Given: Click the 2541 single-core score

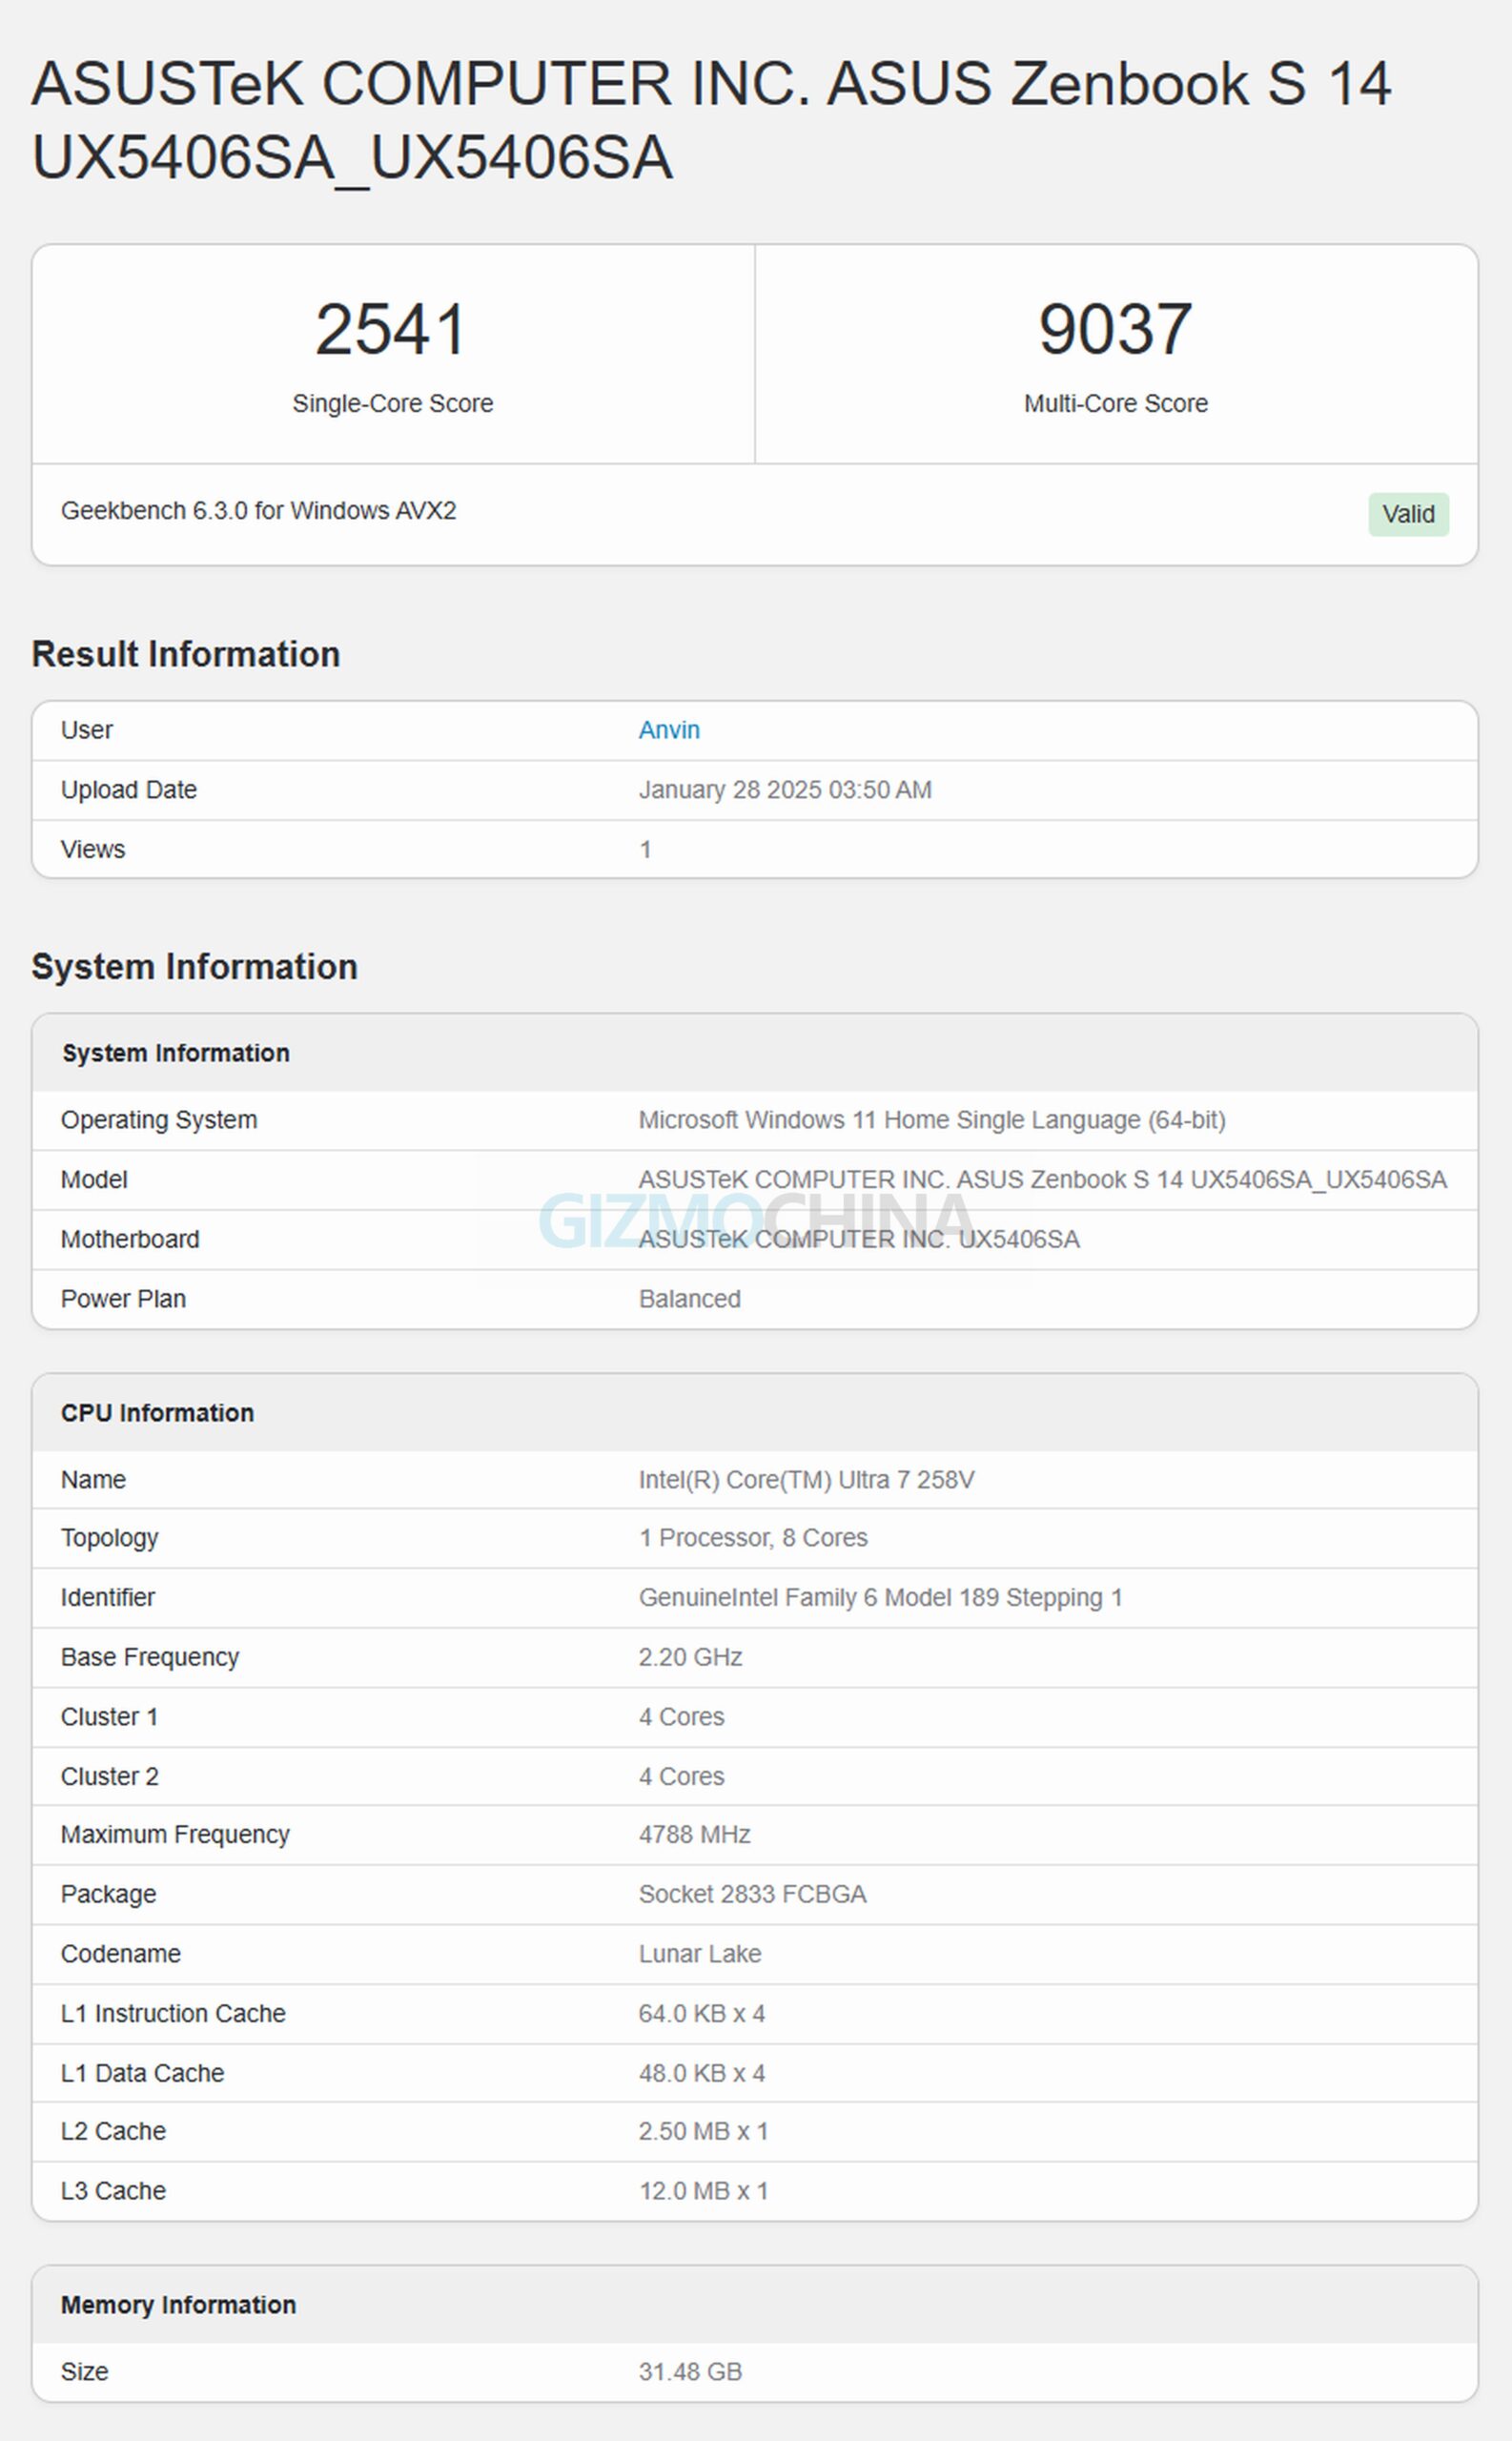Looking at the screenshot, I should tap(391, 329).
